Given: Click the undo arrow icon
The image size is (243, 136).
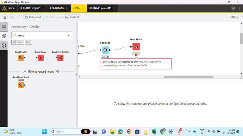Looking at the screenshot, I should click(12, 17).
